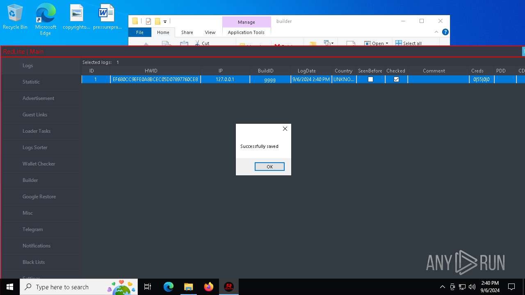Launch Edge from taskbar
The image size is (525, 295).
169,287
